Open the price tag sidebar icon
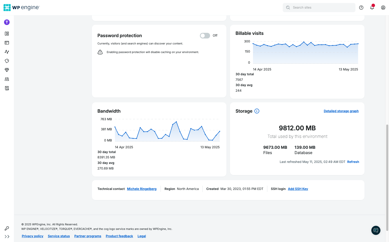 pyautogui.click(x=7, y=61)
